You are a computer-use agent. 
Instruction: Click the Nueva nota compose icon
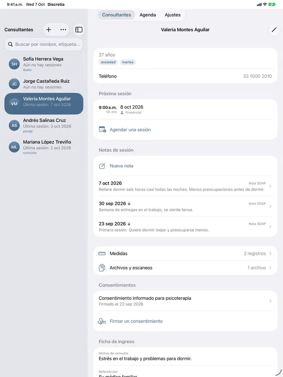tap(102, 166)
